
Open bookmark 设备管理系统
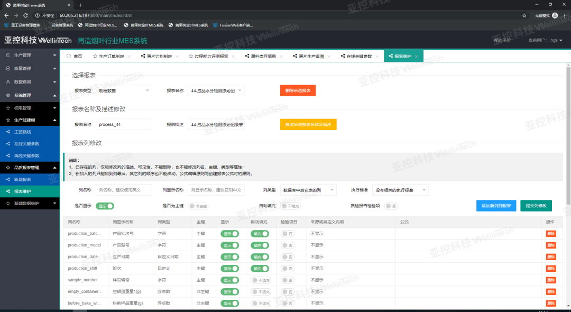point(62,25)
